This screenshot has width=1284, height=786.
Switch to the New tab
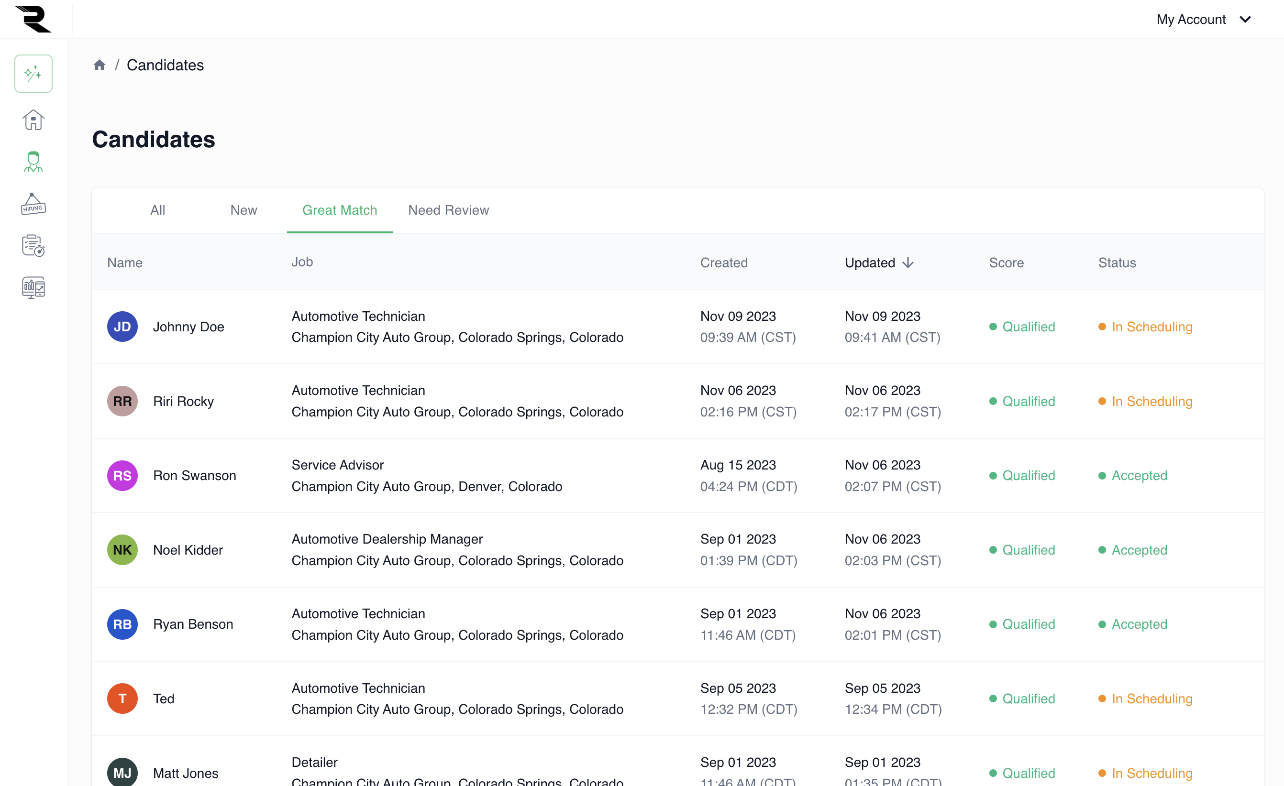coord(244,210)
